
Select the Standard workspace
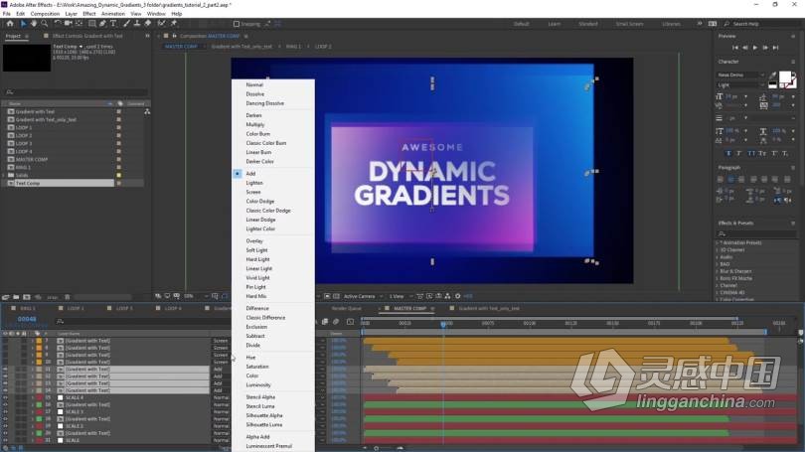pos(587,24)
